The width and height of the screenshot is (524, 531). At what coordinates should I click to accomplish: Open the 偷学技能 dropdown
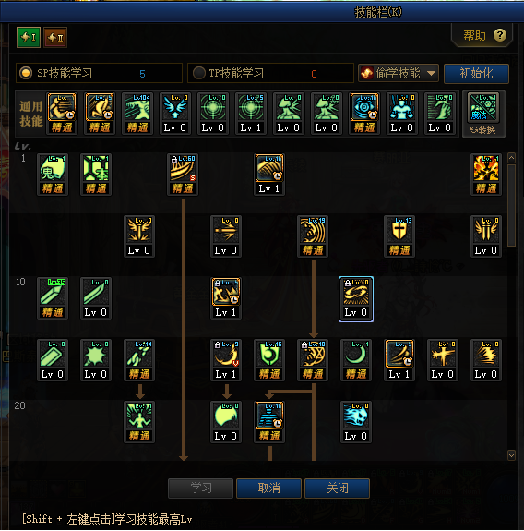coord(399,73)
